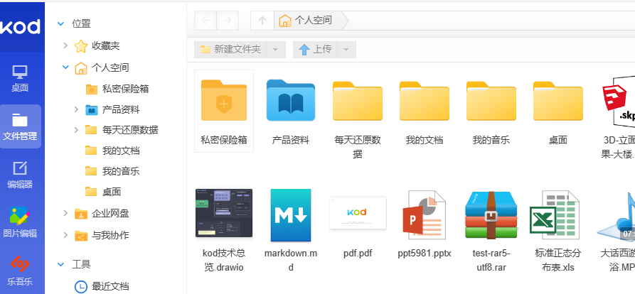The height and width of the screenshot is (294, 635).
Task: Select the markdown.md file icon
Action: 291,214
